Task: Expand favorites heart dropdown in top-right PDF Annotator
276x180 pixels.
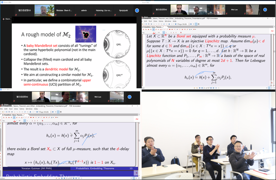Action: click(x=196, y=29)
